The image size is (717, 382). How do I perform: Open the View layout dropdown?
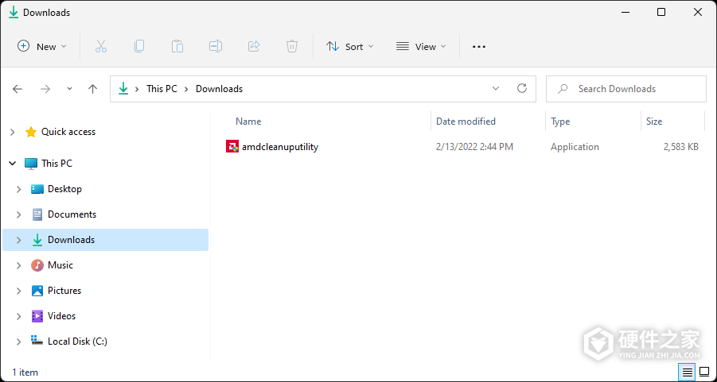[x=421, y=47]
